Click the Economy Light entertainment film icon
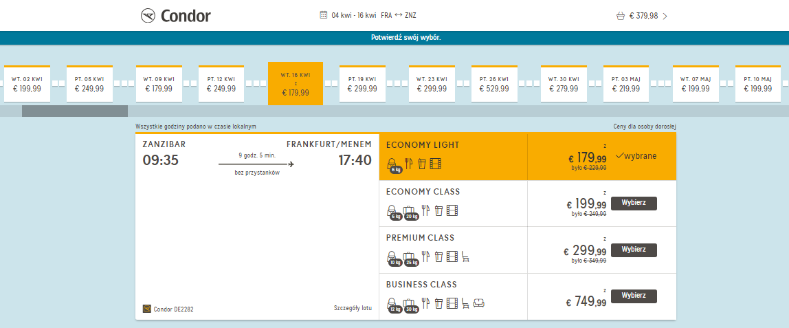 coord(435,163)
